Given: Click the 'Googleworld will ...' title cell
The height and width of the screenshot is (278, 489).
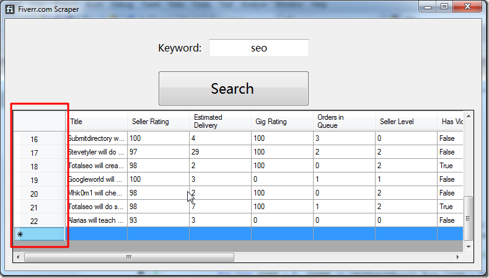Looking at the screenshot, I should point(97,179).
